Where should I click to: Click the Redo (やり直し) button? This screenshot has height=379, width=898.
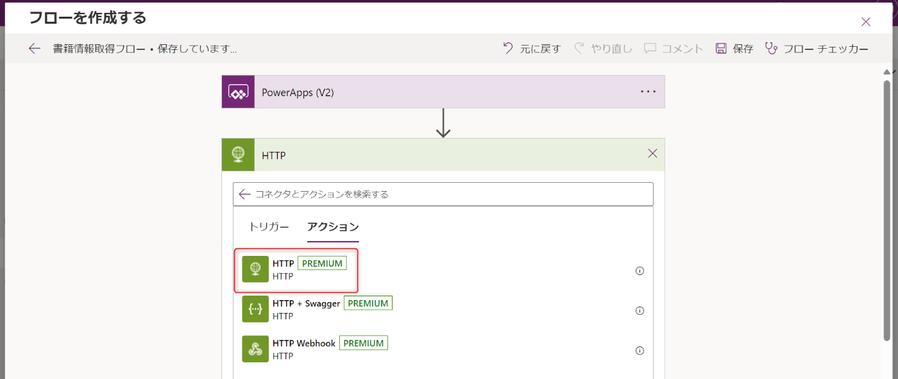[603, 49]
